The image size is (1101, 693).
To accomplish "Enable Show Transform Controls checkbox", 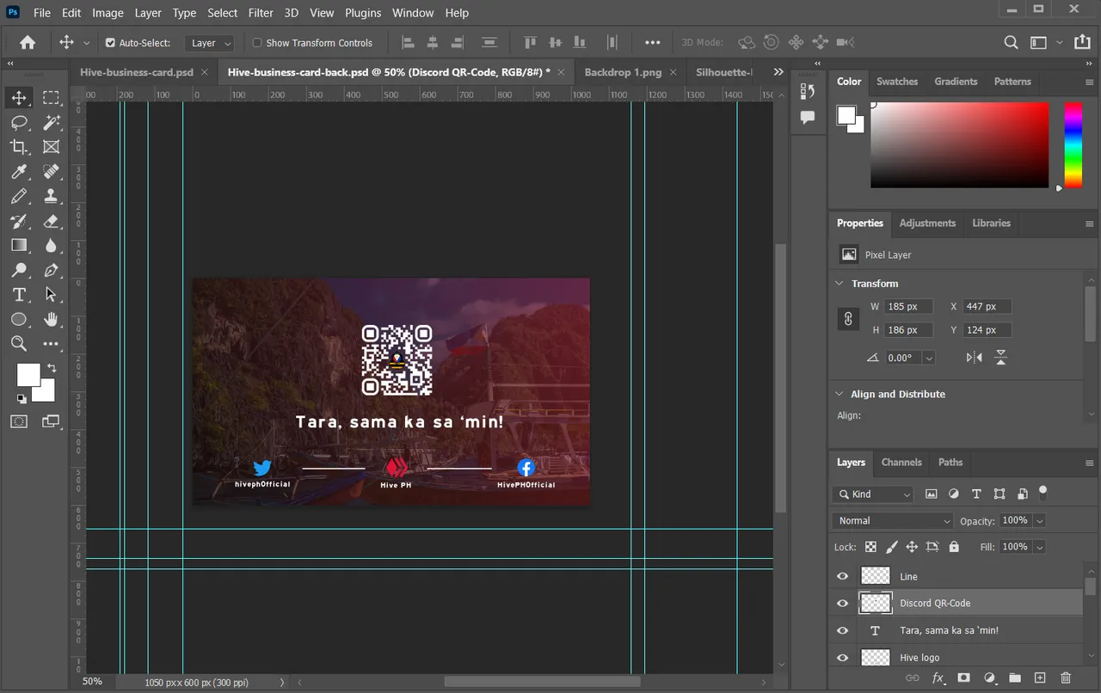I will click(257, 42).
